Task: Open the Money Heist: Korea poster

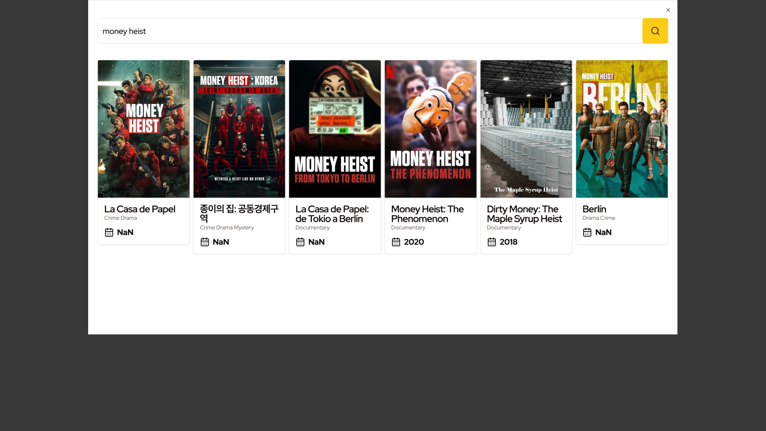Action: point(239,129)
